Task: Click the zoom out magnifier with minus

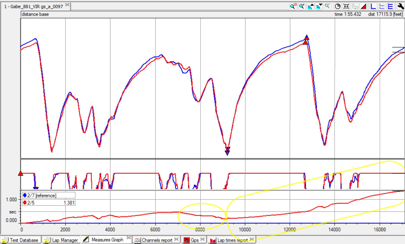Action: (328, 6)
